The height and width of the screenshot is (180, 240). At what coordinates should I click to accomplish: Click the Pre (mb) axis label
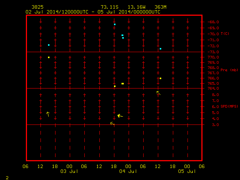click(229, 70)
